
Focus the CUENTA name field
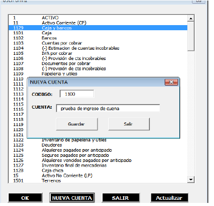108,109
